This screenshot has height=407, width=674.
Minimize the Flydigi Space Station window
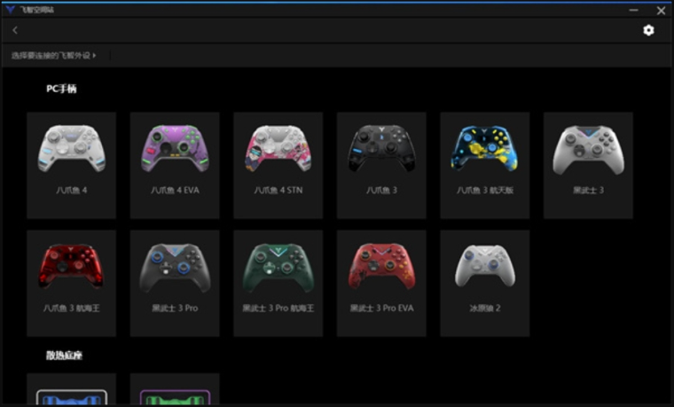(x=633, y=10)
